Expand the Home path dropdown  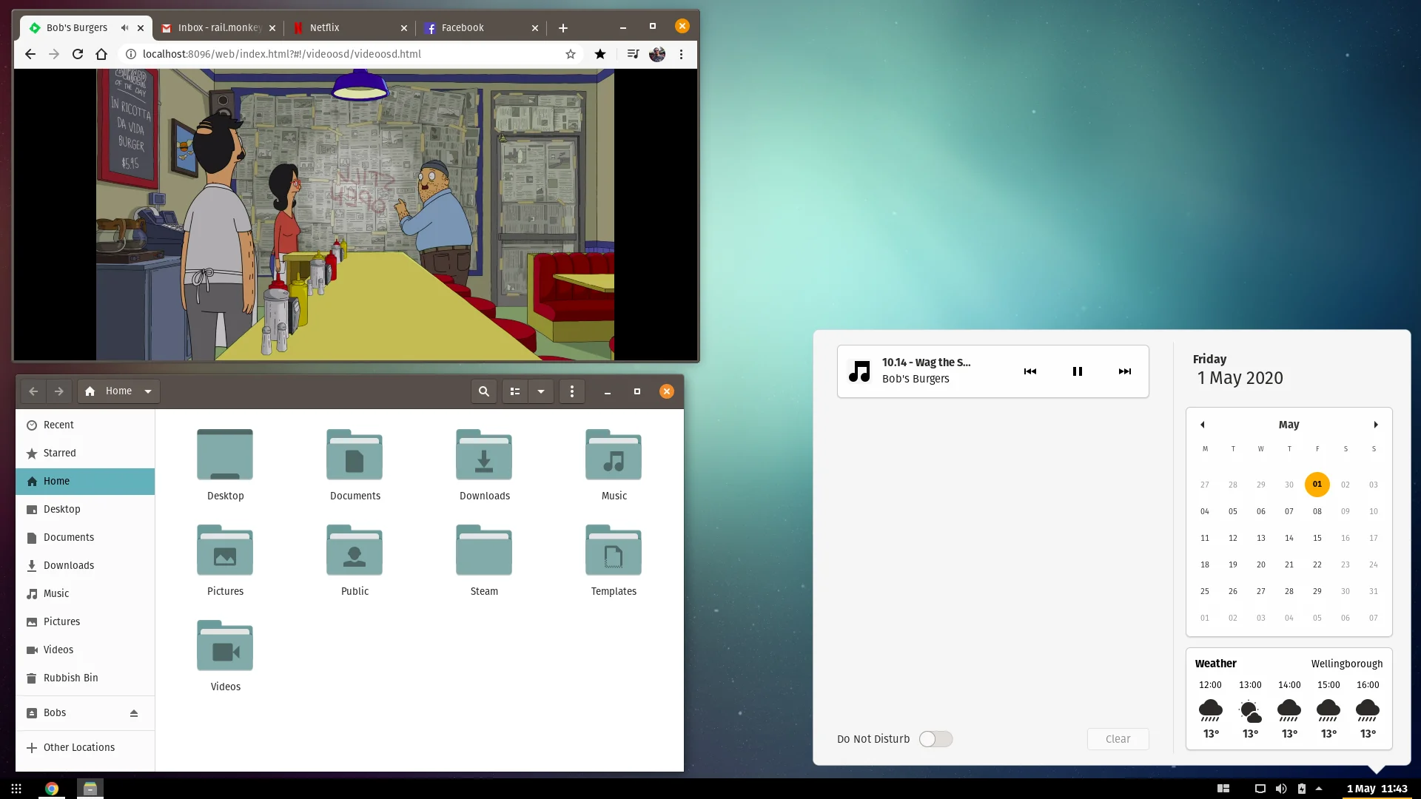tap(148, 391)
